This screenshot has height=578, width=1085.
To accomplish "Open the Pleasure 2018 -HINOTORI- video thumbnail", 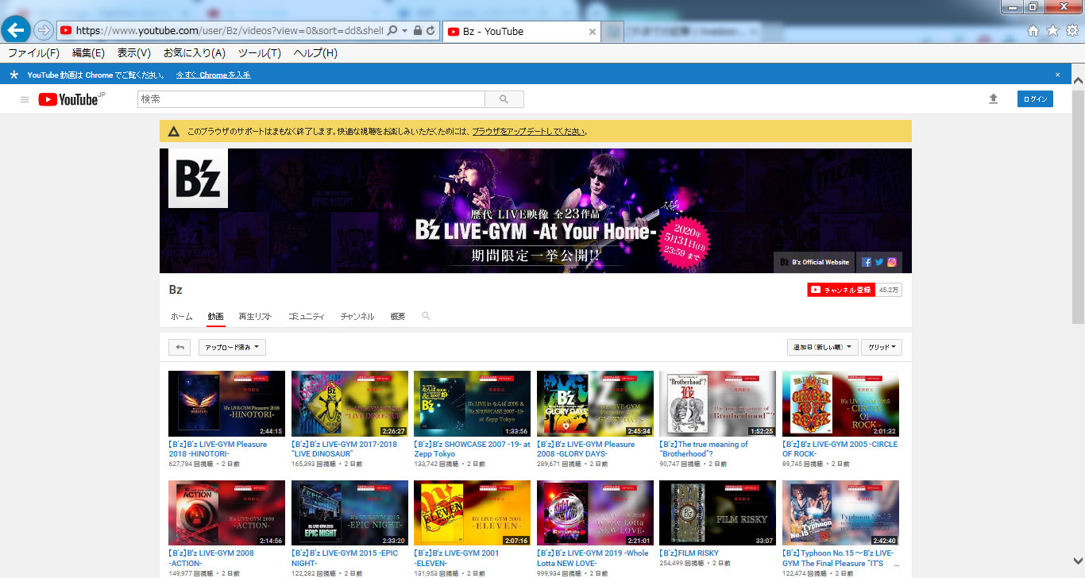I will (226, 403).
